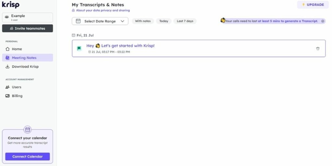This screenshot has width=332, height=166.
Task: Click the Billing card icon
Action: click(7, 96)
